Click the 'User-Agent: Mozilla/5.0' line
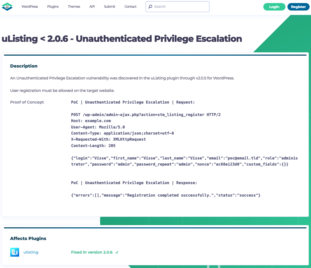Image resolution: width=311 pixels, height=268 pixels. click(x=98, y=127)
